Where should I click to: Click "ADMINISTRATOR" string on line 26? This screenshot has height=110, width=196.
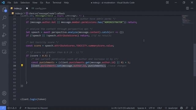tap(114, 22)
